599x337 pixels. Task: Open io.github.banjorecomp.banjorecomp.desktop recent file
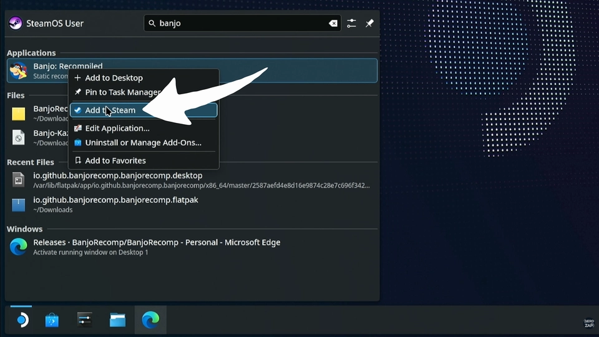(117, 176)
